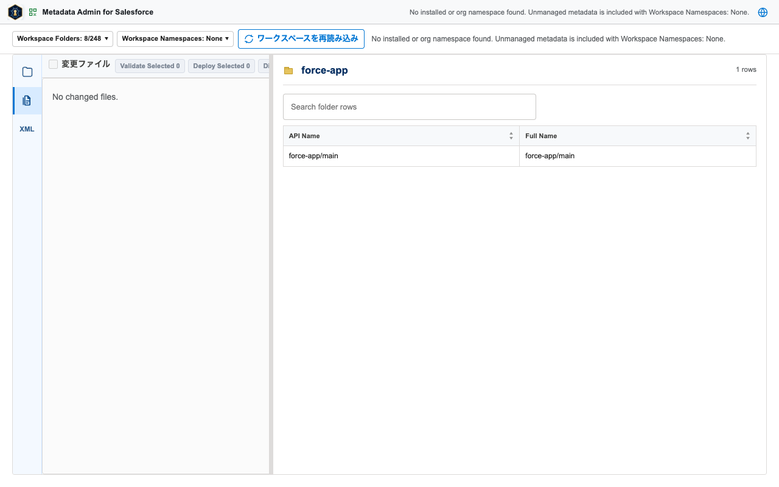Click the '1 rows' count label
The image size is (779, 487).
(746, 69)
